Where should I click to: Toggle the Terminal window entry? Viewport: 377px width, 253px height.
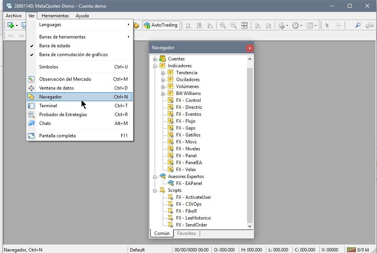[80, 106]
